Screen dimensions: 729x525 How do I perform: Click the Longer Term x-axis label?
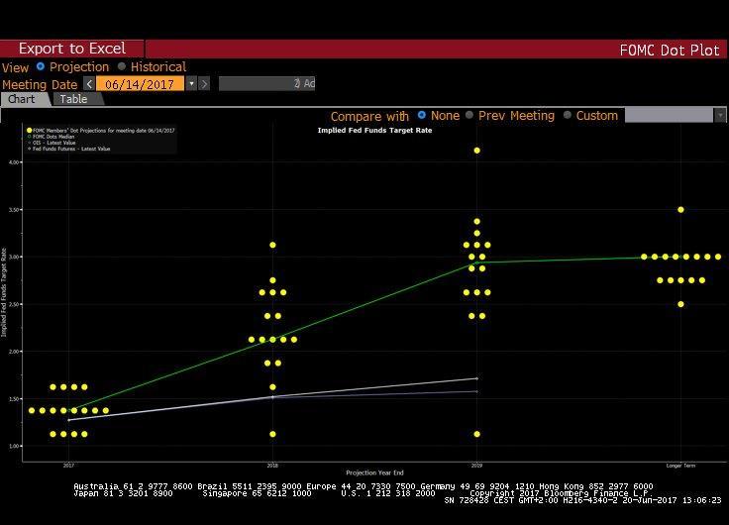680,466
